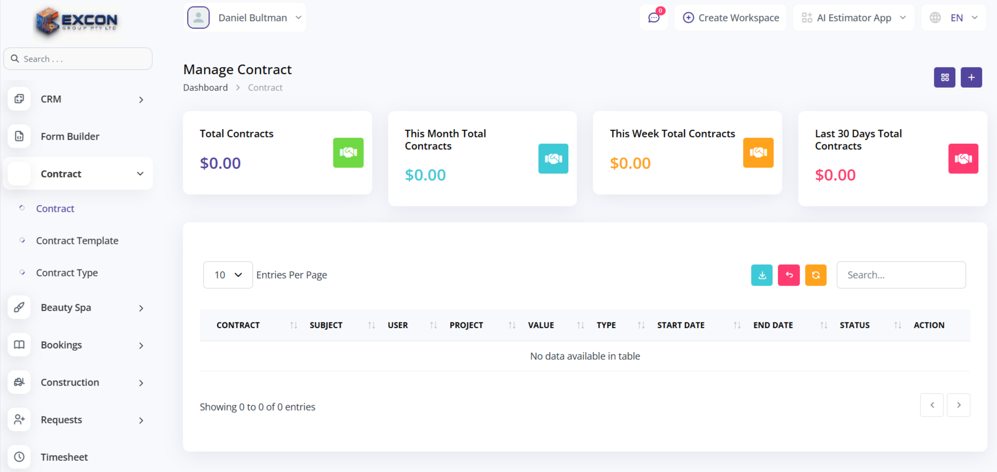Expand the AI Estimator App dropdown

pyautogui.click(x=854, y=18)
